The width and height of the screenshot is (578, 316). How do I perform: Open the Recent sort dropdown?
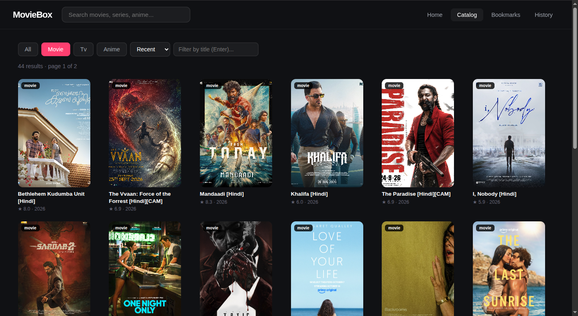tap(150, 49)
